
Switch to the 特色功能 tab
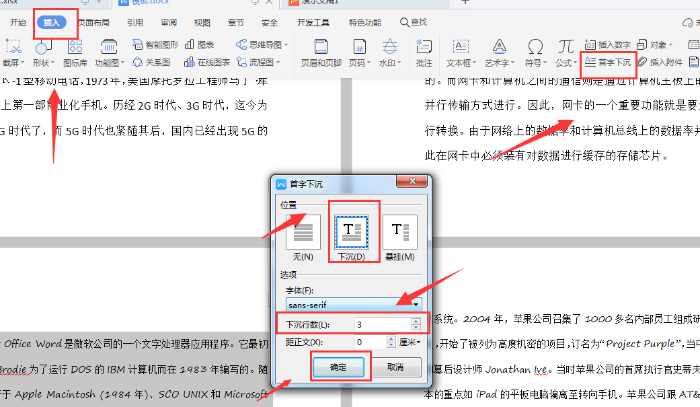pyautogui.click(x=365, y=22)
